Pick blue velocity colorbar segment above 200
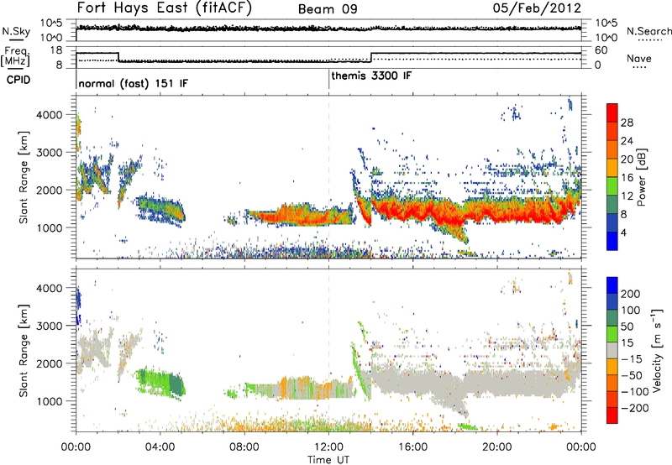 612,285
